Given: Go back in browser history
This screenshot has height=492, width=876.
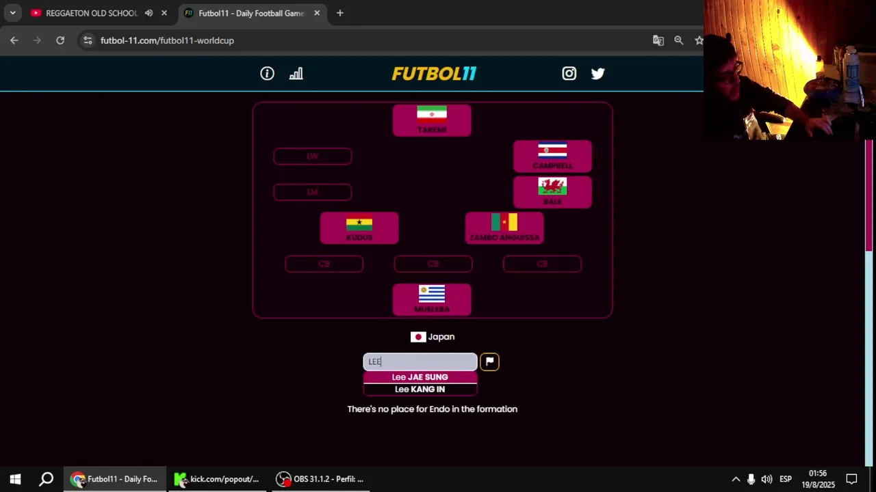Looking at the screenshot, I should coord(14,40).
